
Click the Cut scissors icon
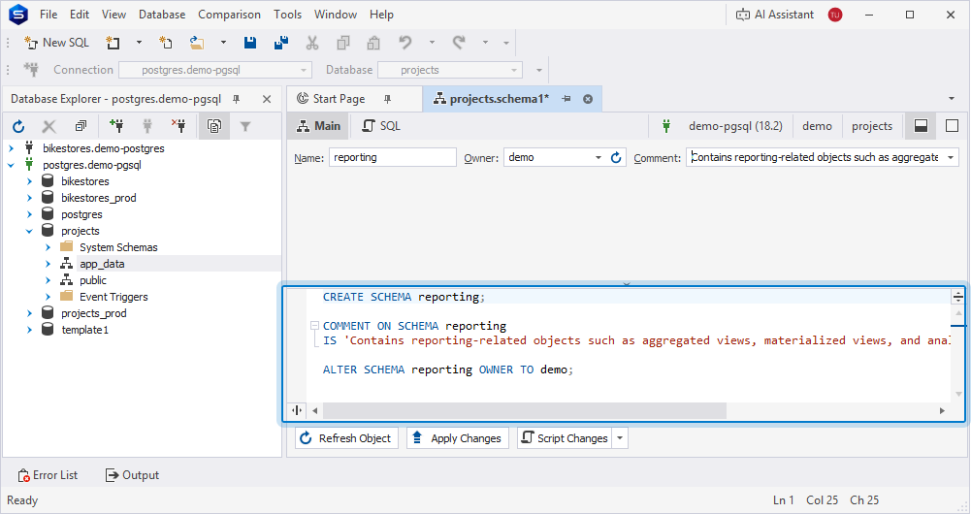click(312, 43)
